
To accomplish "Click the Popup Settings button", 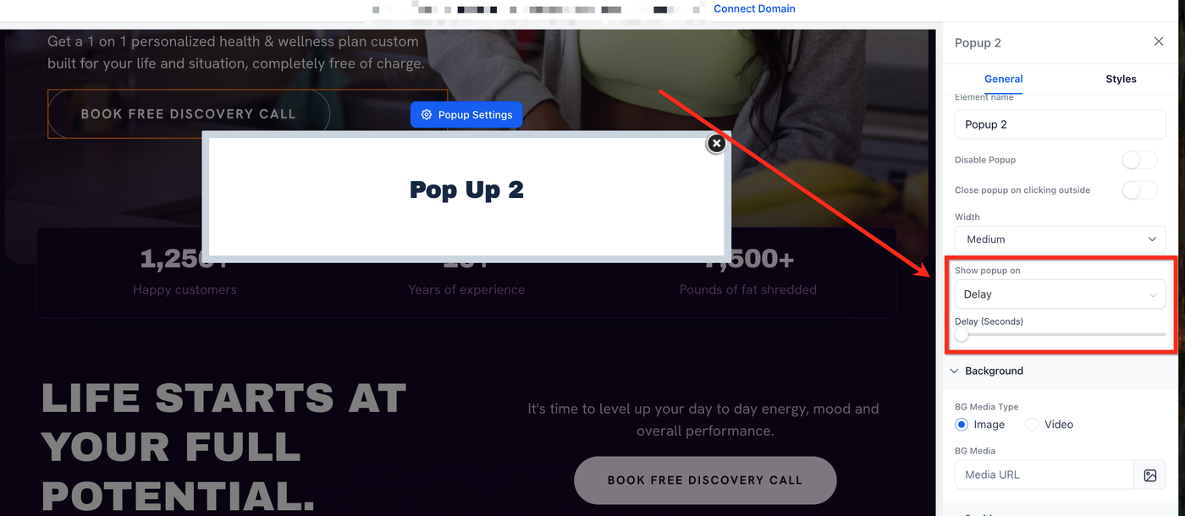I will tap(466, 115).
